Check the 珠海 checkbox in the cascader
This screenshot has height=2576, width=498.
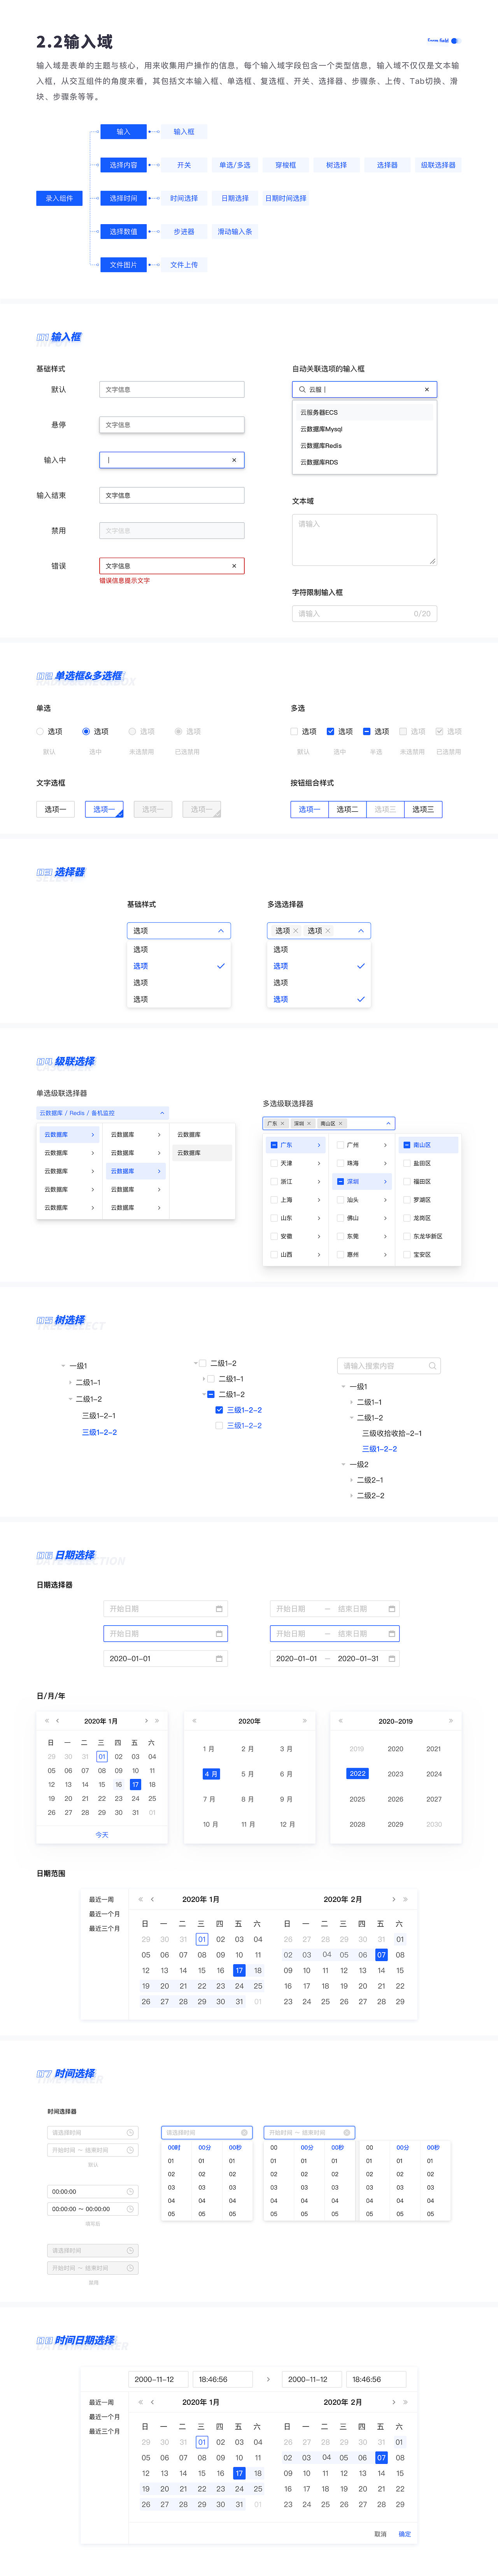[x=340, y=1163]
